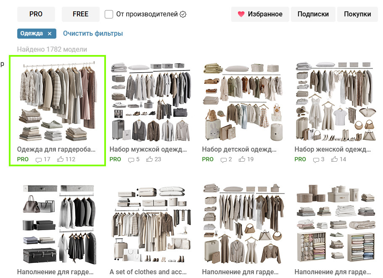Open A set of clothes and acc thumbnail
Screen dimensions: 383x278
point(150,224)
